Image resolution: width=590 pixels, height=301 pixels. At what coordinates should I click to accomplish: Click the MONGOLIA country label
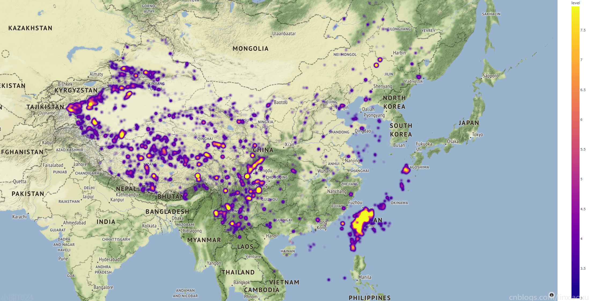251,49
